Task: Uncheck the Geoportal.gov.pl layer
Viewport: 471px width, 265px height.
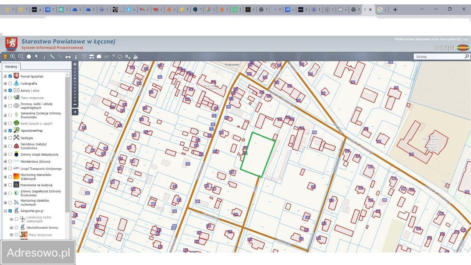Action: (10, 211)
